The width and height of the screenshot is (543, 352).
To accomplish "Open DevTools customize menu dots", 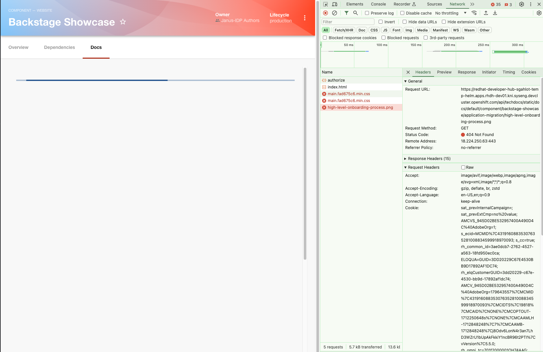I will click(531, 4).
